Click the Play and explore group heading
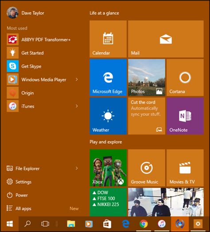This screenshot has width=210, height=232. pyautogui.click(x=106, y=142)
